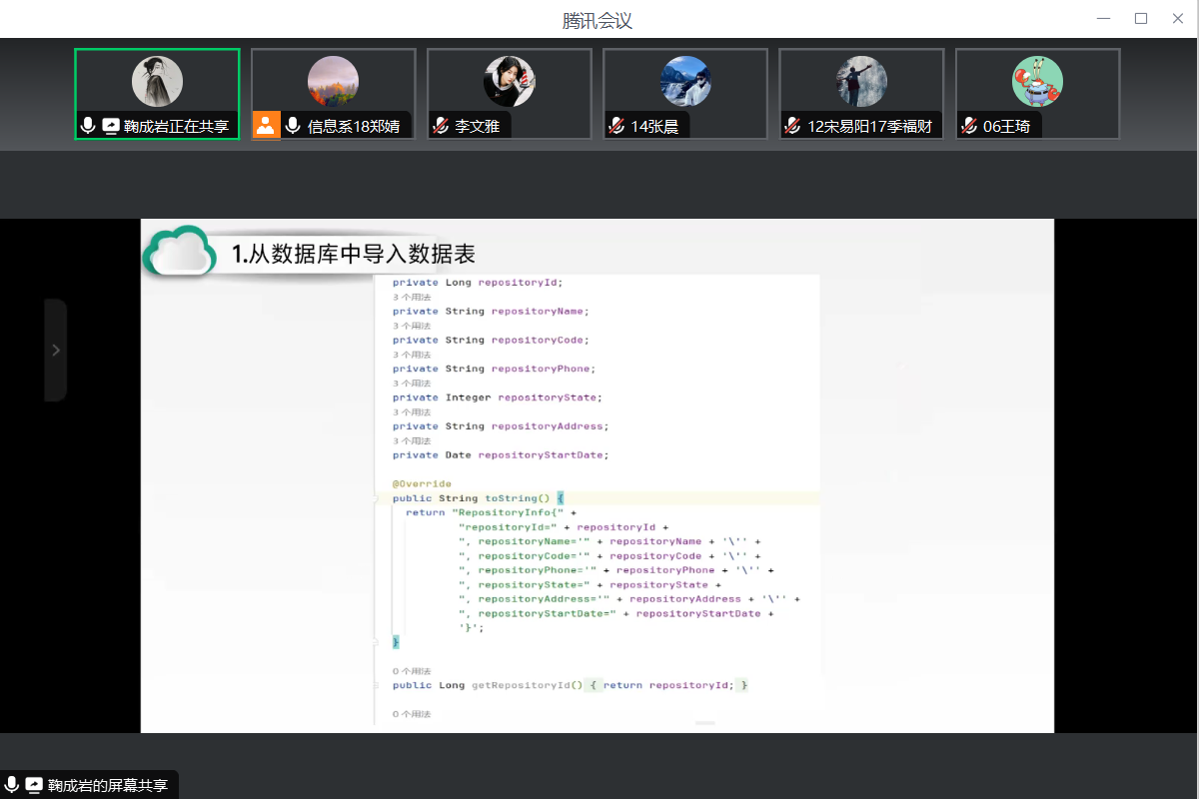Select 06王琦's cartoon crab avatar

[1037, 82]
